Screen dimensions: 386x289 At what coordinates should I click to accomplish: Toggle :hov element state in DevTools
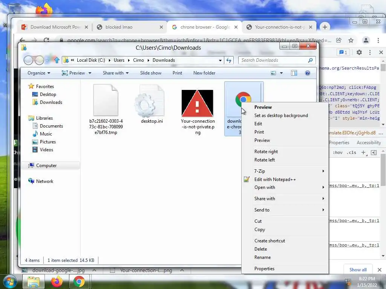(x=337, y=152)
